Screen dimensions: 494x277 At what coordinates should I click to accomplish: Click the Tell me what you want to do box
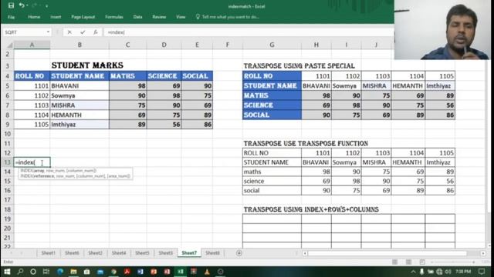228,17
